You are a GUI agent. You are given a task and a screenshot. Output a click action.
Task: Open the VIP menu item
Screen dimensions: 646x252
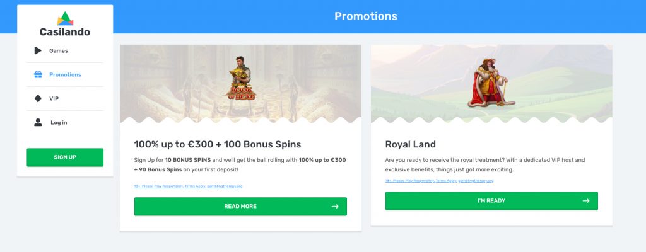point(54,98)
